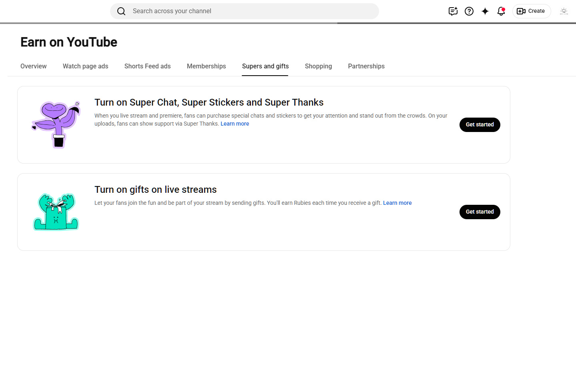Click the green gift box illustration

pos(56,212)
